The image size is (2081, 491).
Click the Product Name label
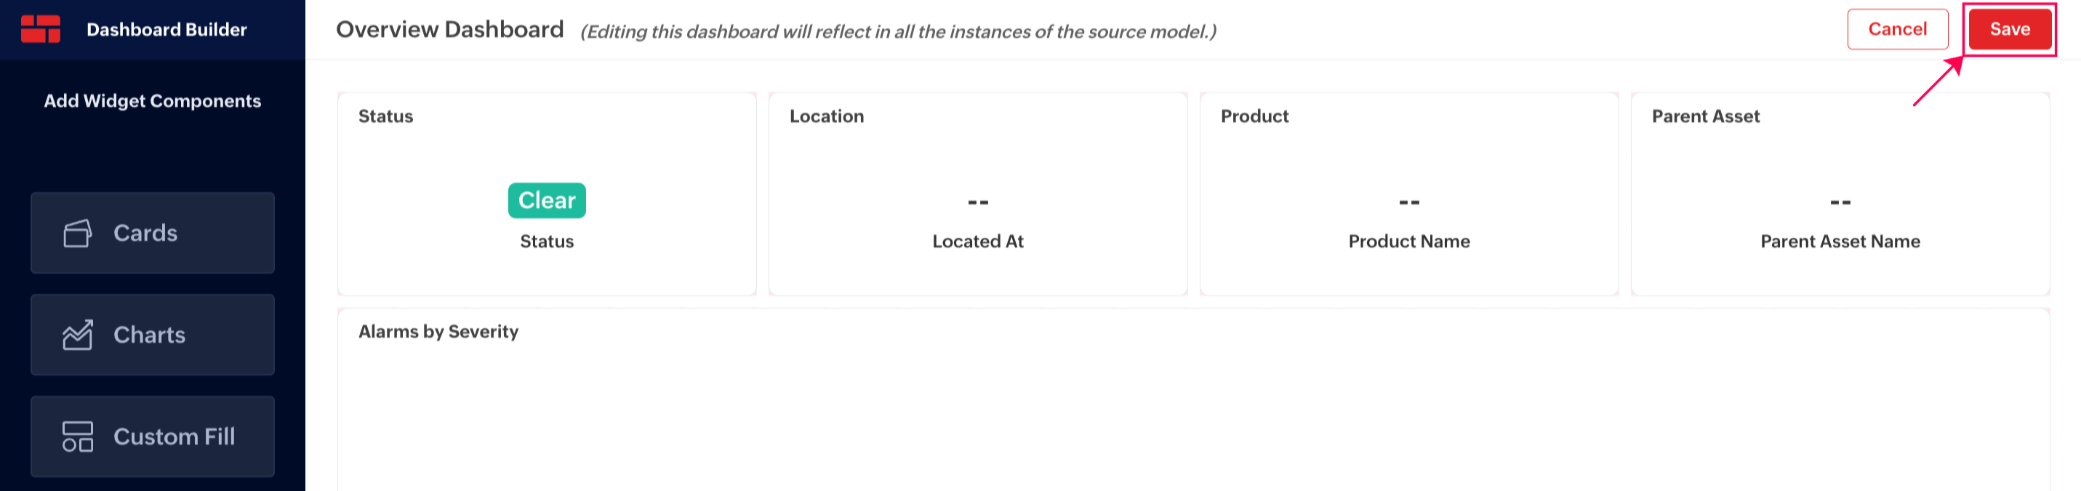pyautogui.click(x=1409, y=241)
